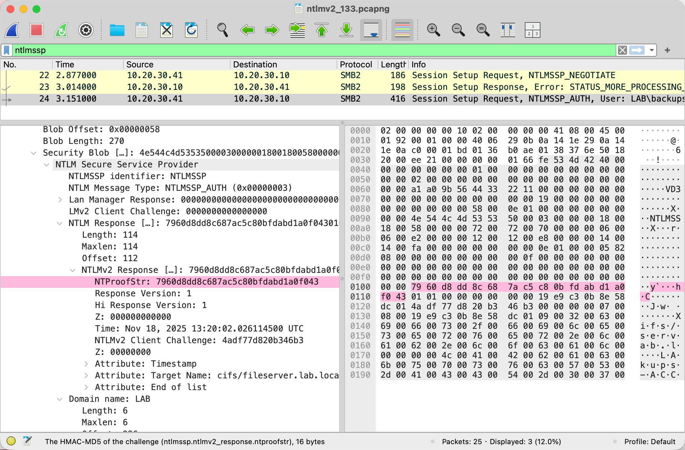Save this capture file

(x=142, y=30)
